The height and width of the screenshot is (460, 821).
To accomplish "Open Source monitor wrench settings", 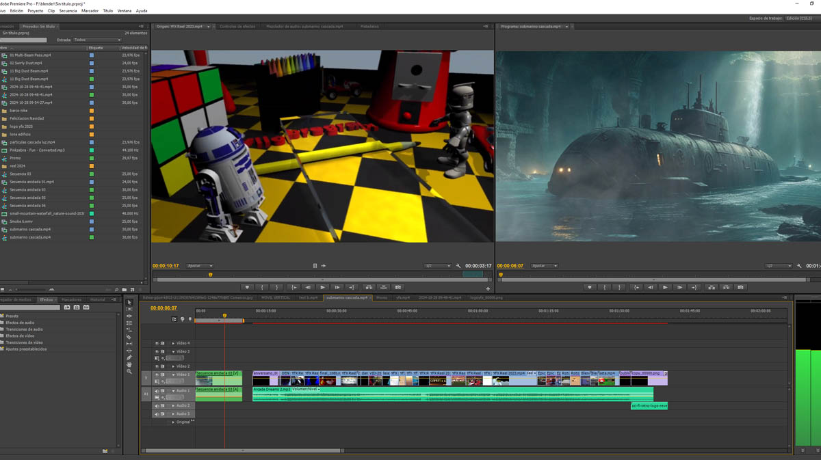I will click(x=458, y=266).
